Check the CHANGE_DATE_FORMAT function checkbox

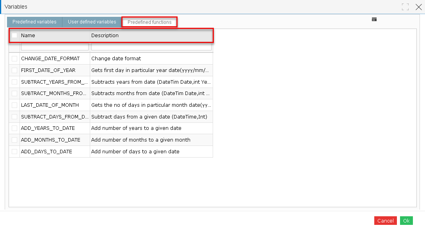(x=14, y=59)
